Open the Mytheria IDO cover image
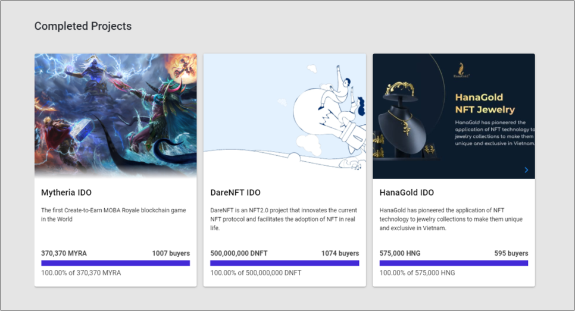The width and height of the screenshot is (575, 311). pos(115,116)
